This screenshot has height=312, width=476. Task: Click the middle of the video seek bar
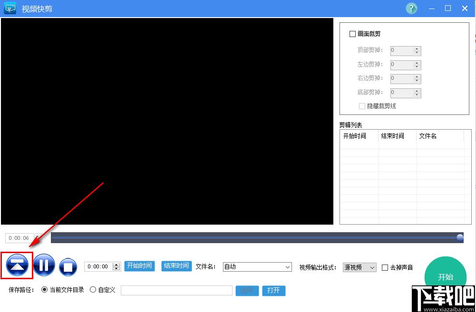pos(257,238)
